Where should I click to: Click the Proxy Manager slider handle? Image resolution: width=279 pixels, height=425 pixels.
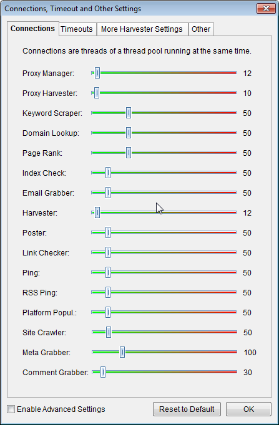click(97, 73)
